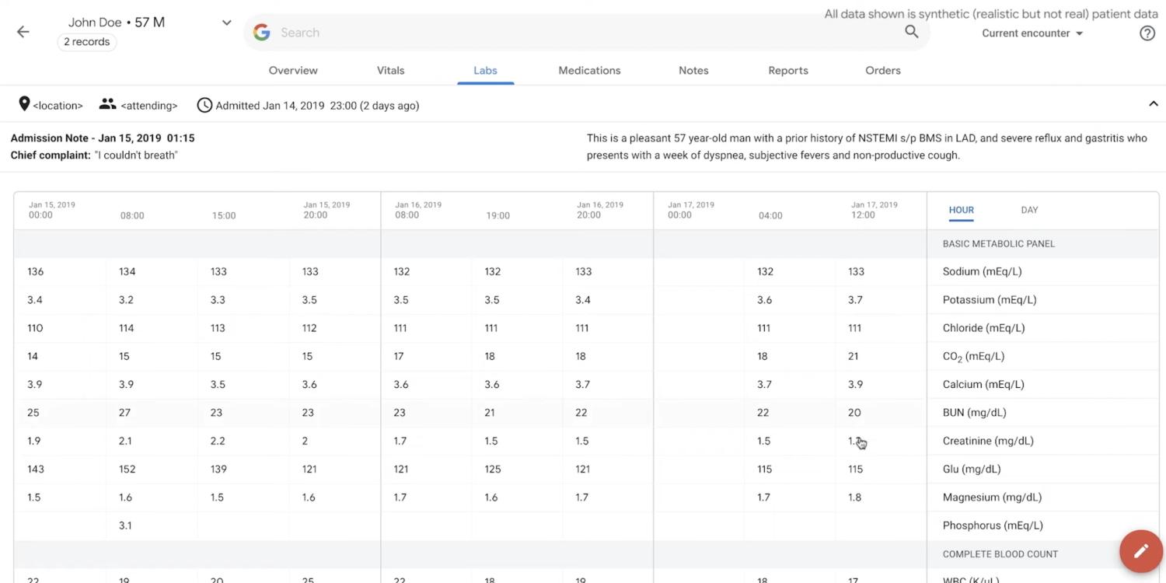This screenshot has height=583, width=1166.
Task: Collapse the admission details panel
Action: pos(1153,104)
